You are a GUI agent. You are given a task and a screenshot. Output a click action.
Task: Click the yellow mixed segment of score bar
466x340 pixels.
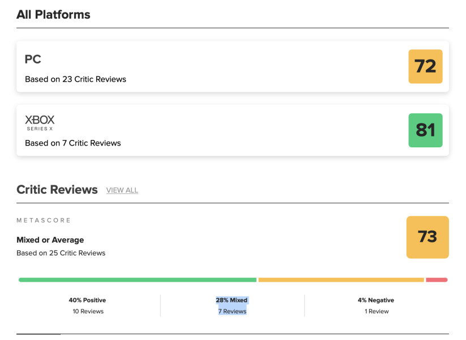pyautogui.click(x=341, y=280)
